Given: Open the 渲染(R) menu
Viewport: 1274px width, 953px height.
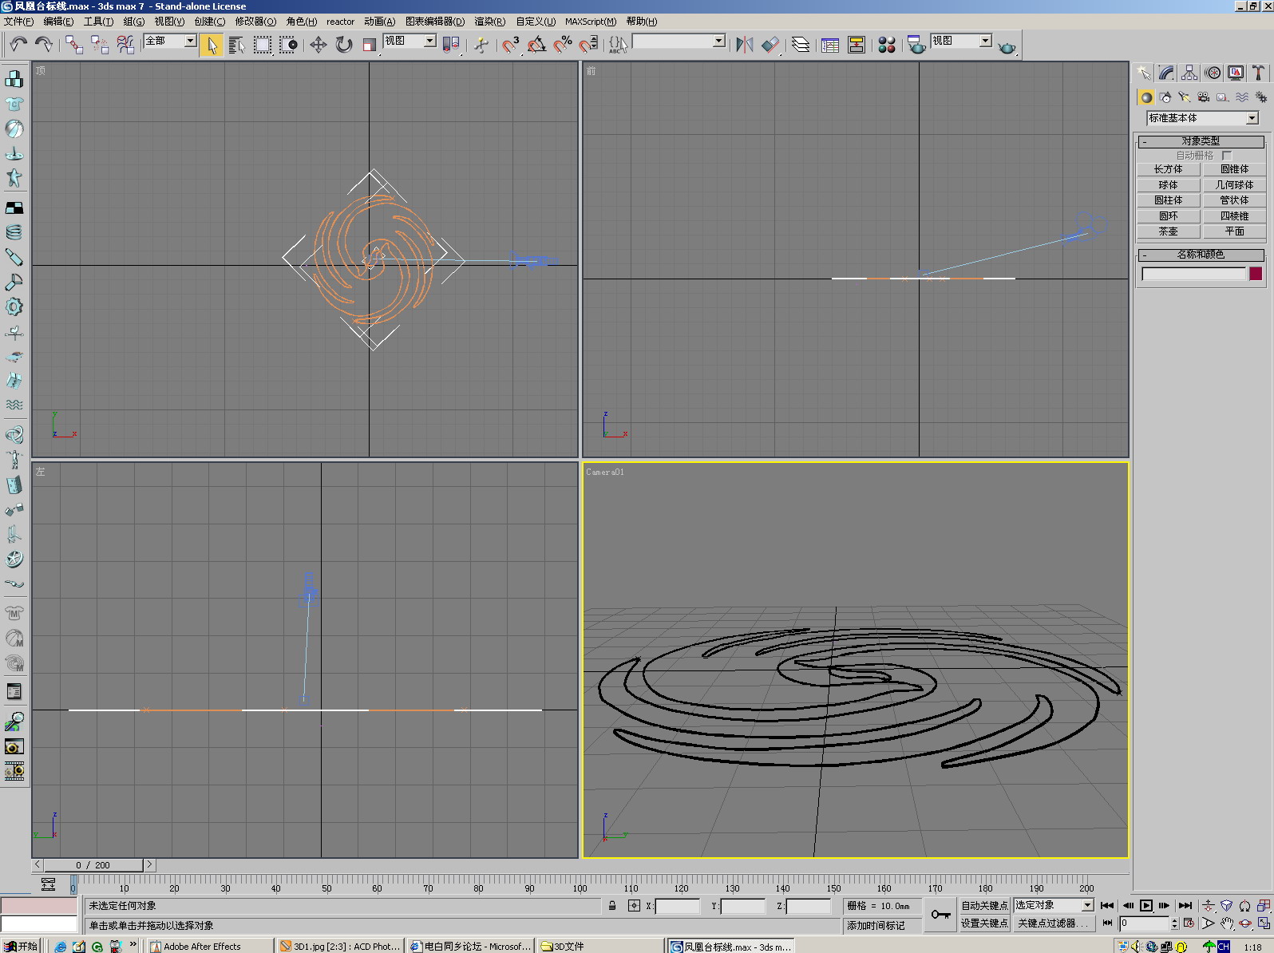Looking at the screenshot, I should point(489,22).
